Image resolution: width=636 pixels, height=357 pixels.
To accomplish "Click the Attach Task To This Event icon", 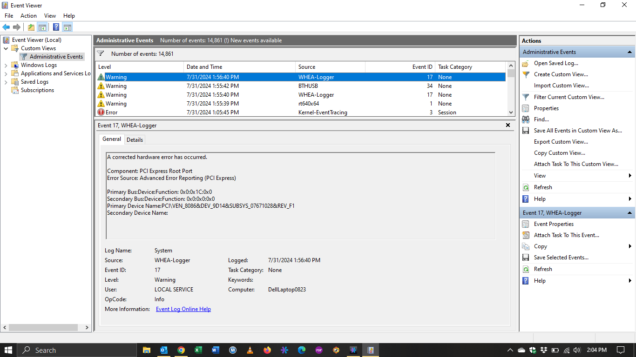I will [x=526, y=235].
